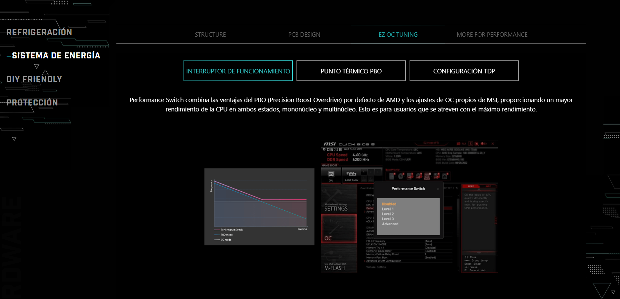Image resolution: width=620 pixels, height=299 pixels.
Task: Open the frequency versus loading chart image
Action: [259, 207]
